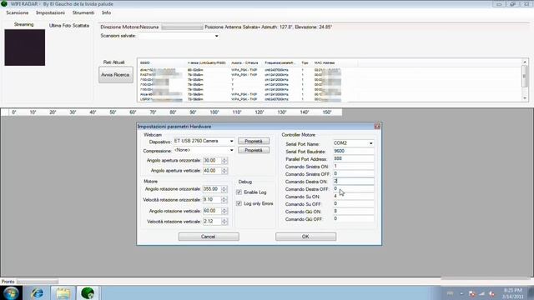Click the Comando Sinistra OFF field
This screenshot has height=300, width=534.
pos(353,173)
